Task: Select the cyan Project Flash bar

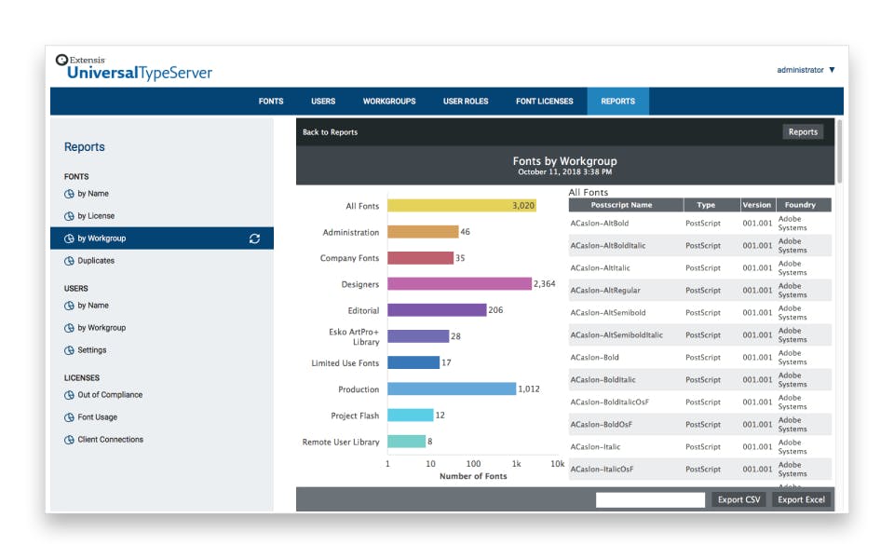Action: [411, 415]
